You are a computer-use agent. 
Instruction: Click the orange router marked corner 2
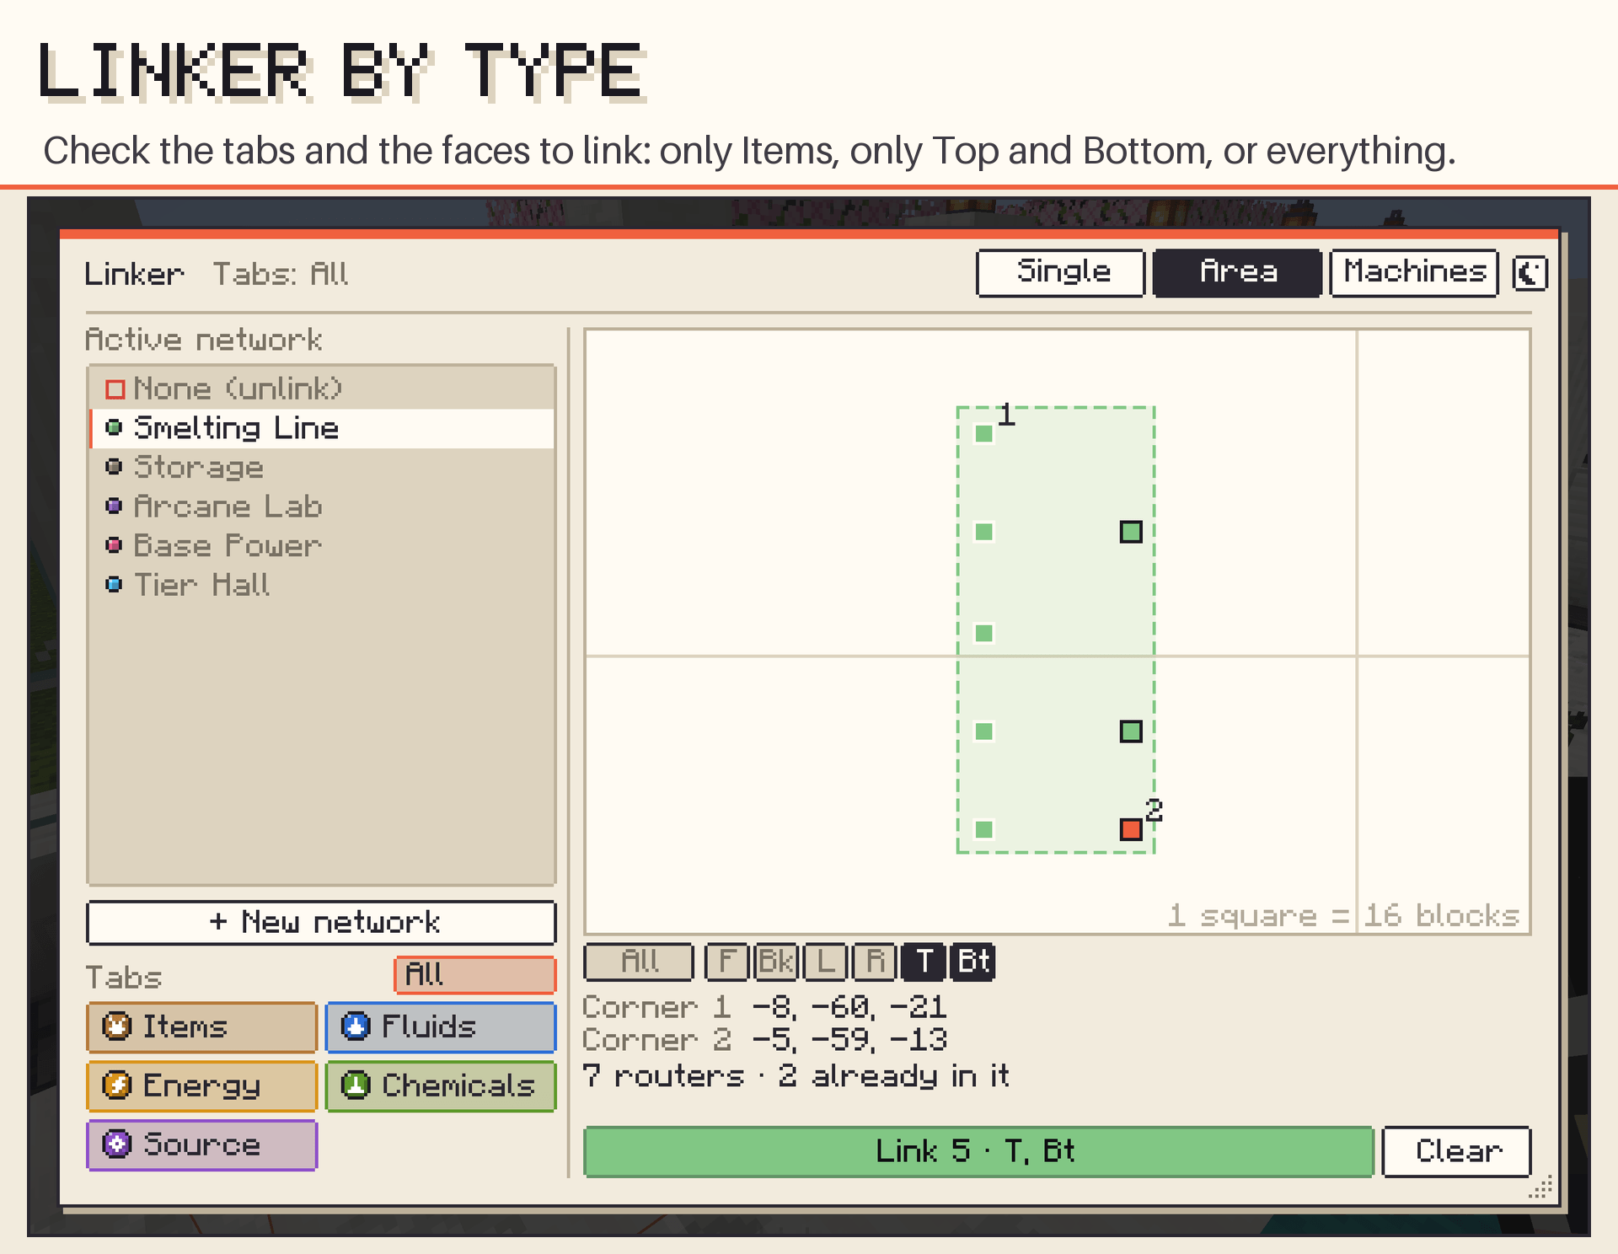pos(1131,829)
